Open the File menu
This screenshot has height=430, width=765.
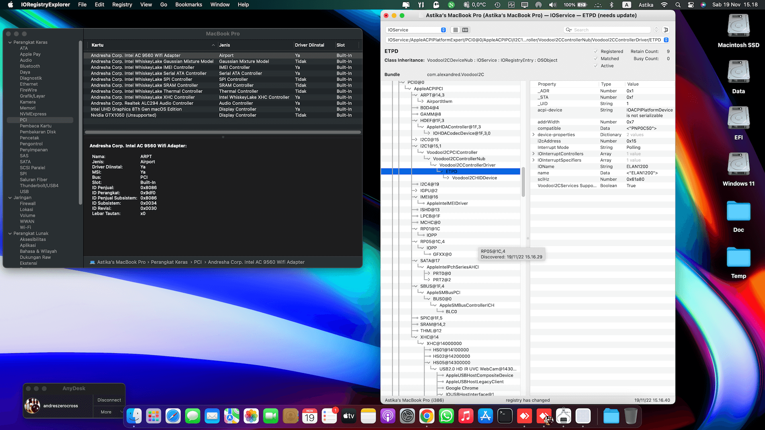click(x=82, y=5)
